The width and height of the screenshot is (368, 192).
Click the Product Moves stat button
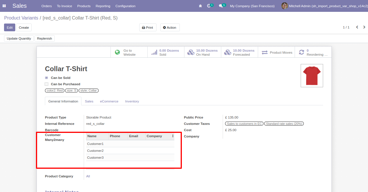(276, 52)
